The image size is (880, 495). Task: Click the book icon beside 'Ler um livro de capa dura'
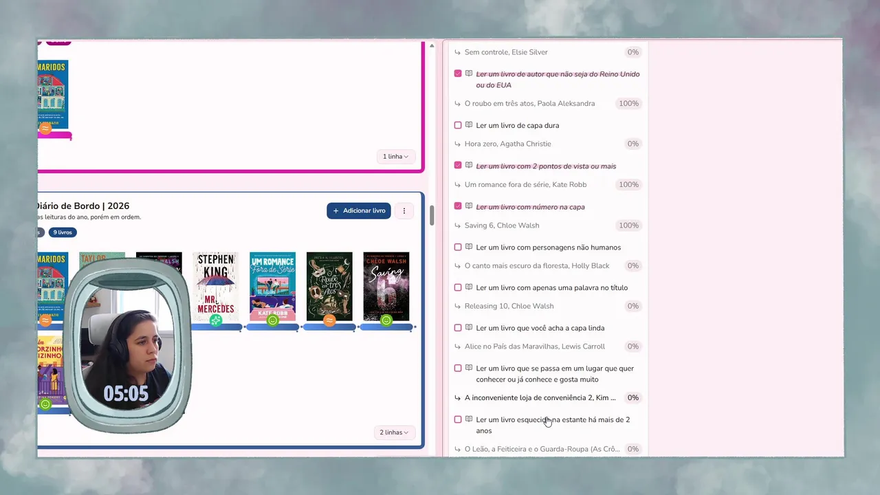pos(469,125)
